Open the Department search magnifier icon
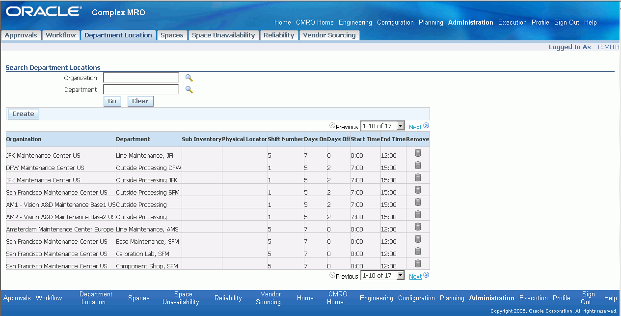This screenshot has width=621, height=316. (189, 89)
